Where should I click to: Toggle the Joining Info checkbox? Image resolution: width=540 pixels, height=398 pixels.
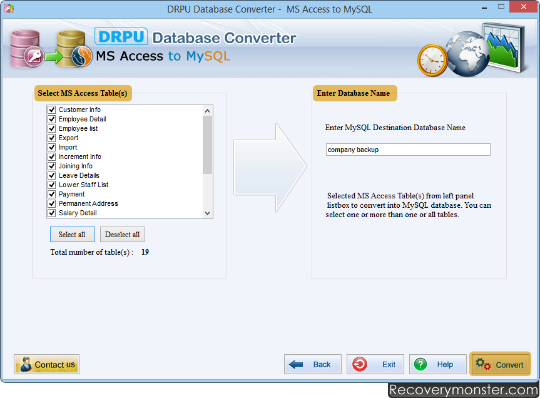(x=52, y=166)
